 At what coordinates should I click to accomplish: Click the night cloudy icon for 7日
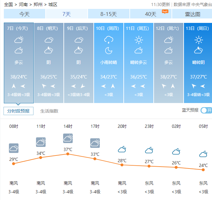point(19,51)
